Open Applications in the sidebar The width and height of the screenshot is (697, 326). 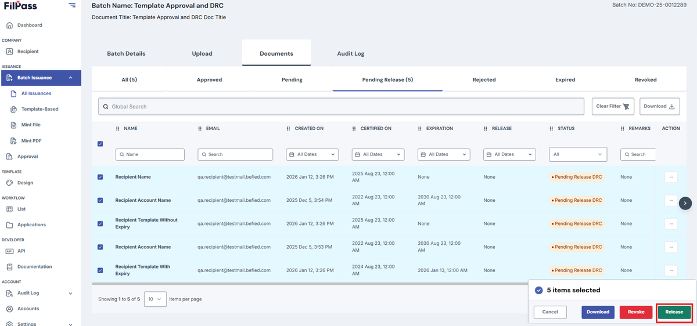(x=31, y=224)
